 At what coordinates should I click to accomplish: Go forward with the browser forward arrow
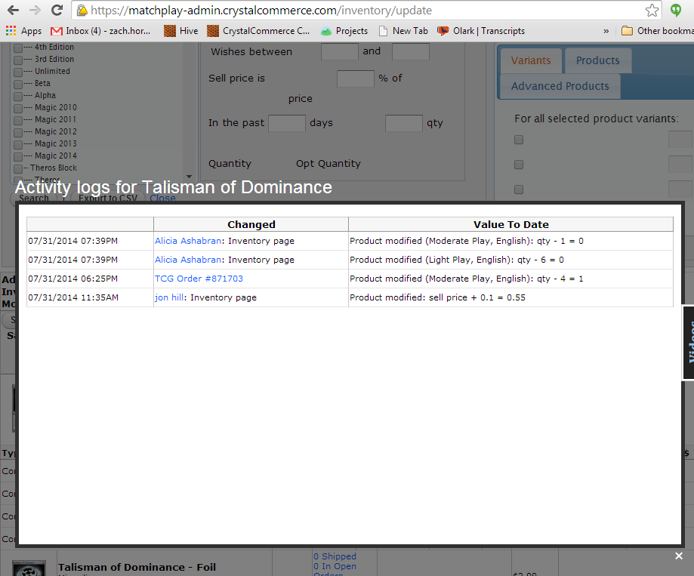click(x=35, y=10)
